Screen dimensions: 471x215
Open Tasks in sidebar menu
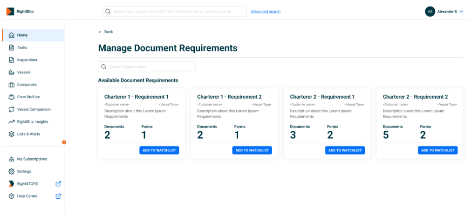click(33, 47)
